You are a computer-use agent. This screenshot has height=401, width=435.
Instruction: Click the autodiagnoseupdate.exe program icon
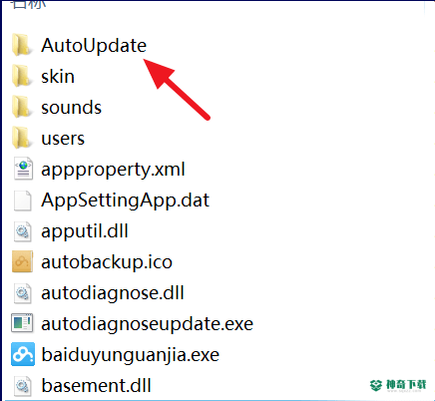pyautogui.click(x=22, y=323)
